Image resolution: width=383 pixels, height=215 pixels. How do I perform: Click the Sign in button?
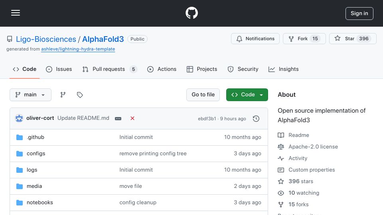click(359, 14)
